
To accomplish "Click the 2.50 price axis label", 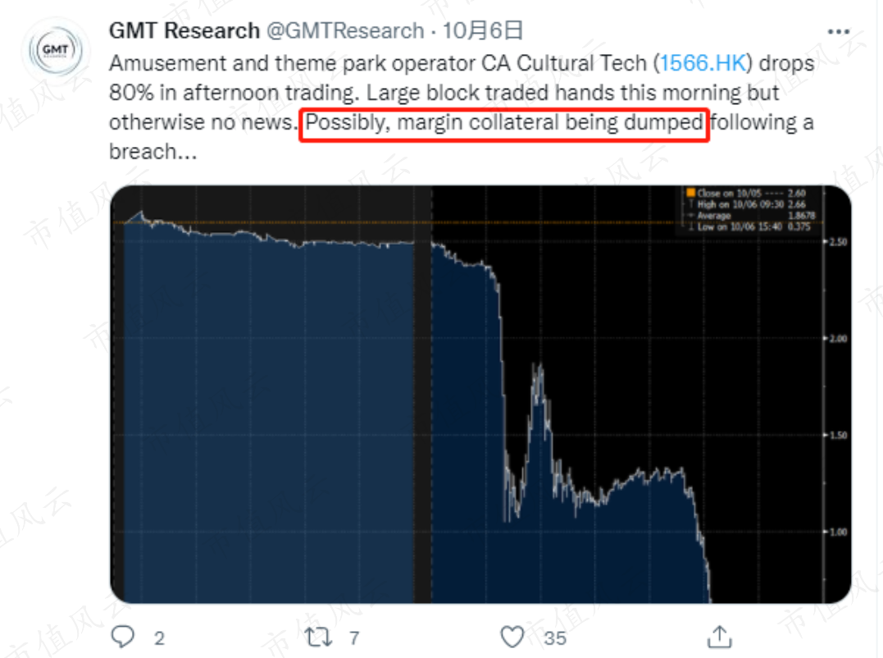I will pos(837,242).
